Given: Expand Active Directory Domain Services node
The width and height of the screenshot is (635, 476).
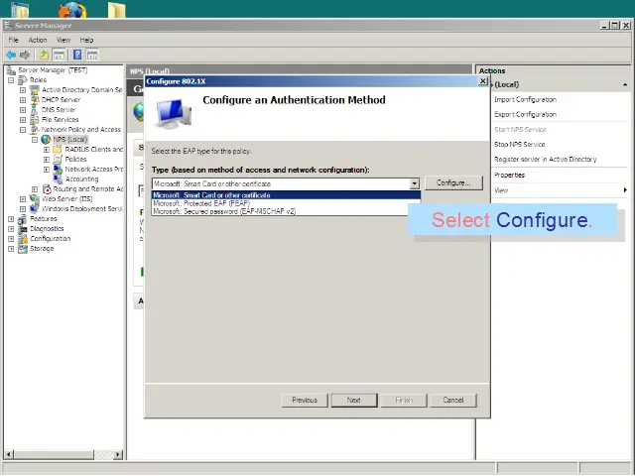Looking at the screenshot, I should (x=23, y=90).
